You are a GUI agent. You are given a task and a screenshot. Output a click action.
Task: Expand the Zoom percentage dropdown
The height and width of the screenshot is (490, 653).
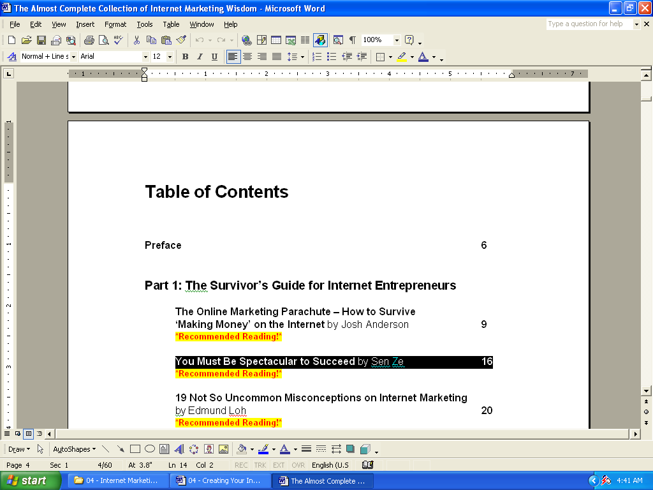point(396,40)
